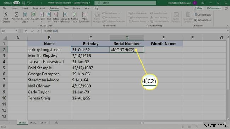Open the Help tab
The image size is (230, 129).
click(96, 8)
